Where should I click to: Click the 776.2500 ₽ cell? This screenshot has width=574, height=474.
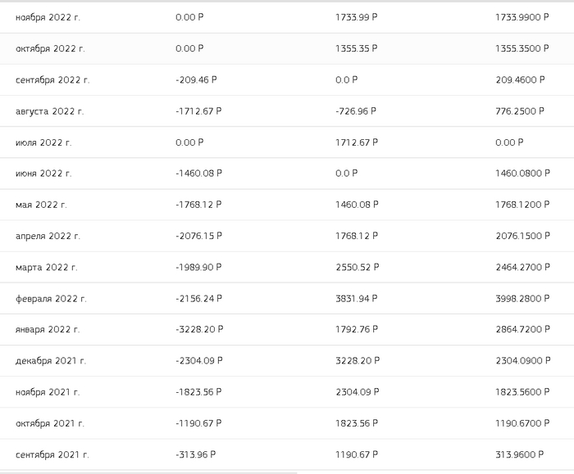(520, 111)
